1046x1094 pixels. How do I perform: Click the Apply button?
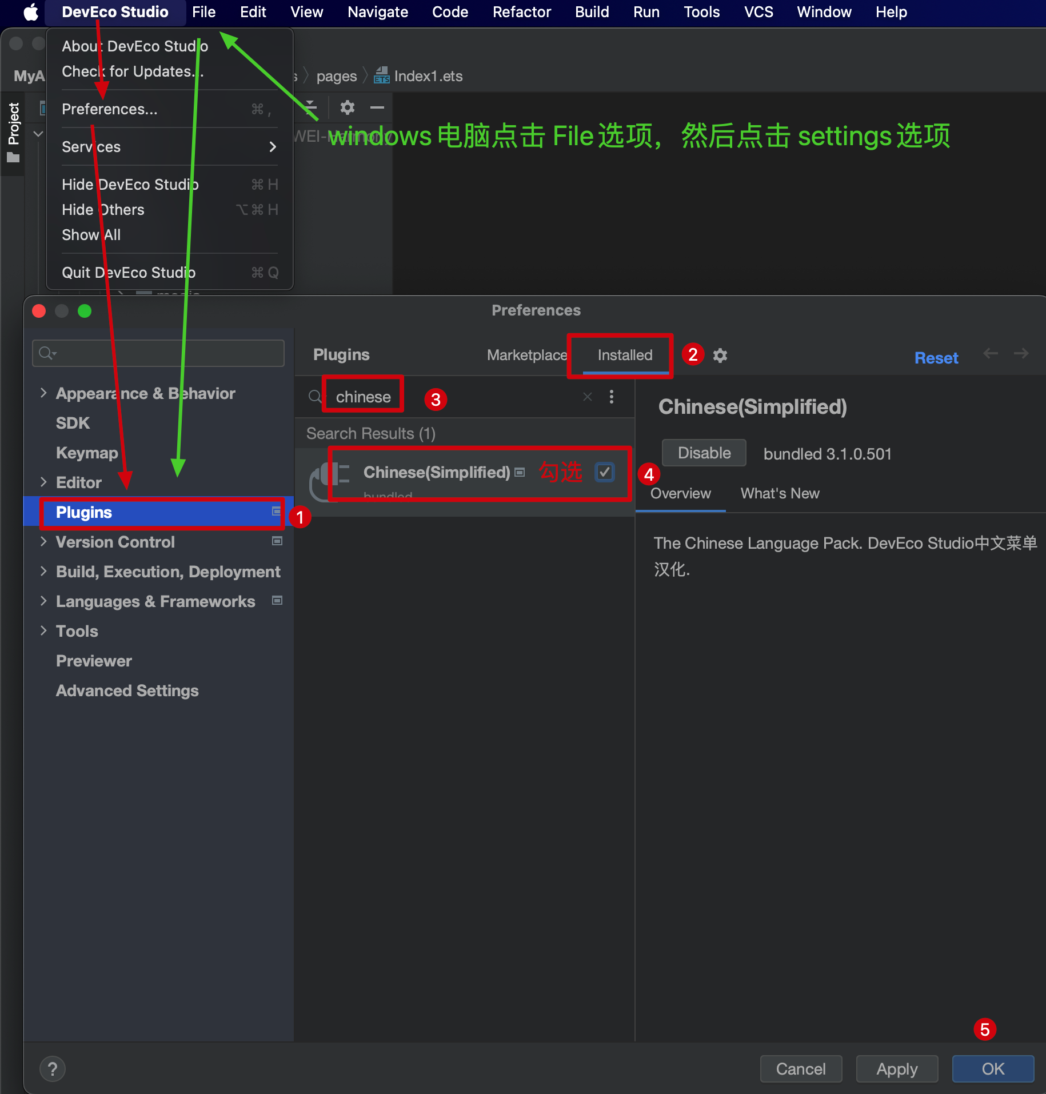(x=897, y=1069)
